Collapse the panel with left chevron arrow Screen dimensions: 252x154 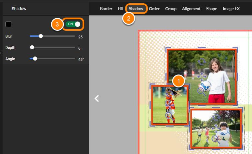click(97, 98)
